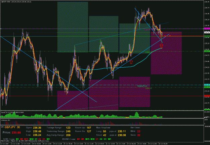Click D1 in the 89/200 Cross row
210x145 pixels.
tap(105, 139)
